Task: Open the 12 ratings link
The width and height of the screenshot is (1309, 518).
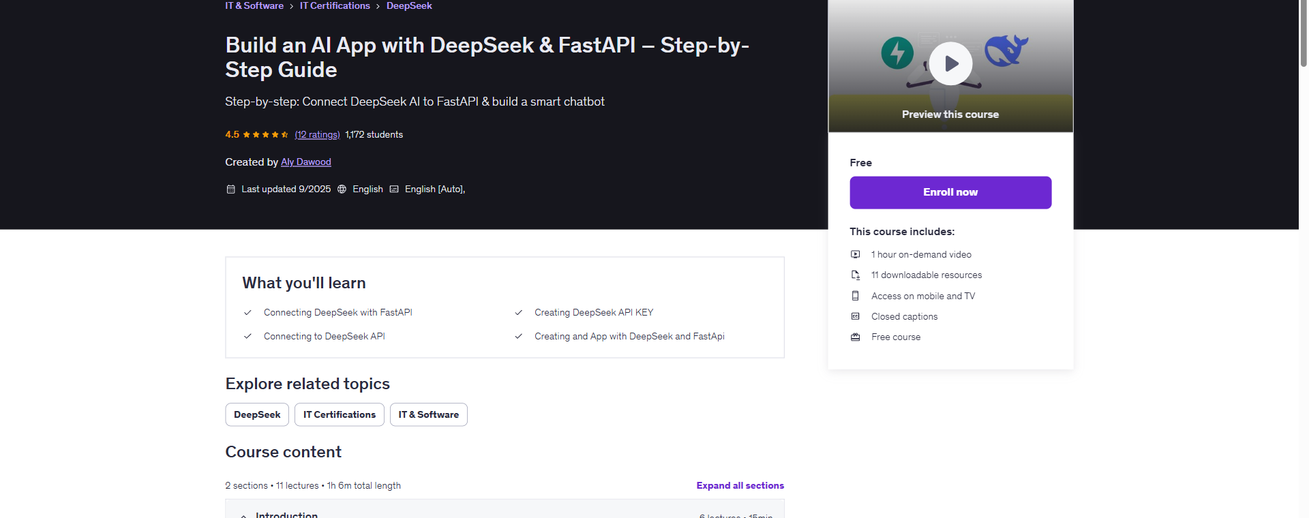Action: [x=317, y=134]
